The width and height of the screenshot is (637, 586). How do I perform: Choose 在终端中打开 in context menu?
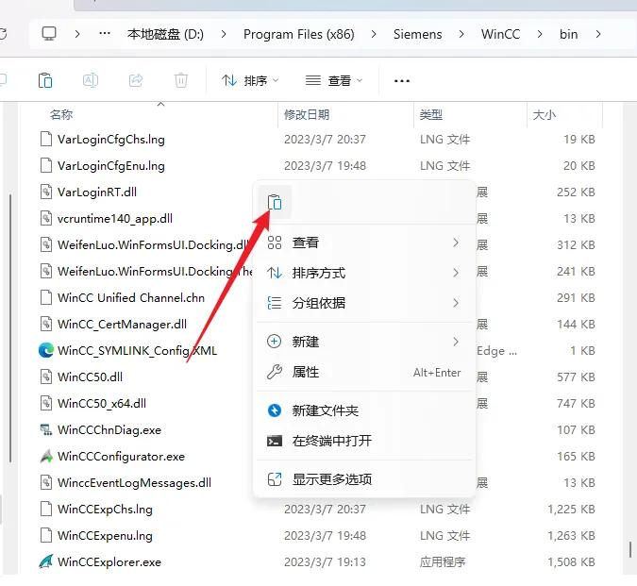pyautogui.click(x=364, y=441)
